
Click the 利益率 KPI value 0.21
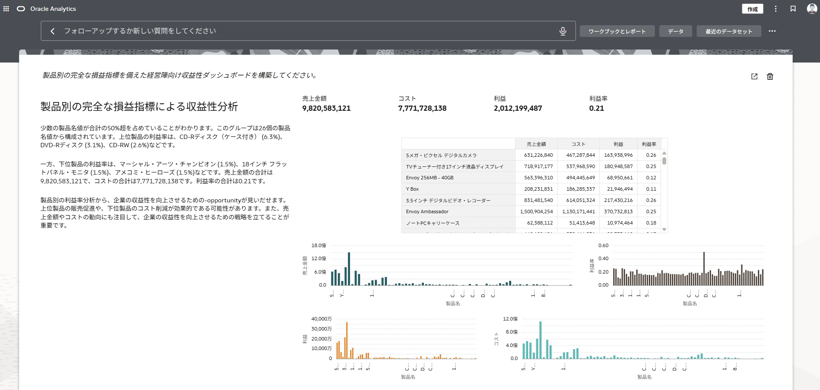point(596,108)
